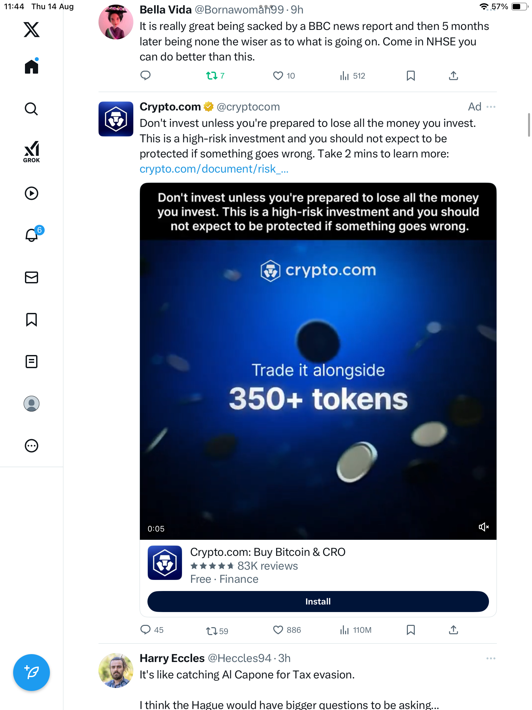Image resolution: width=532 pixels, height=710 pixels.
Task: Open the Profile tab in sidebar
Action: click(32, 404)
